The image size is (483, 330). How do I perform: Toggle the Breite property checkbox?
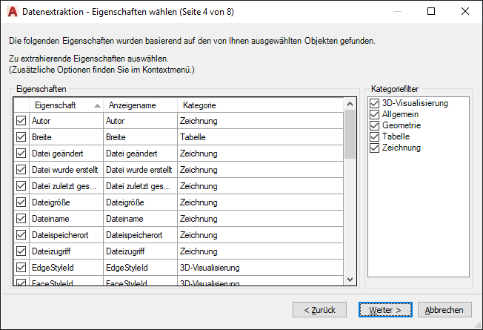click(21, 137)
